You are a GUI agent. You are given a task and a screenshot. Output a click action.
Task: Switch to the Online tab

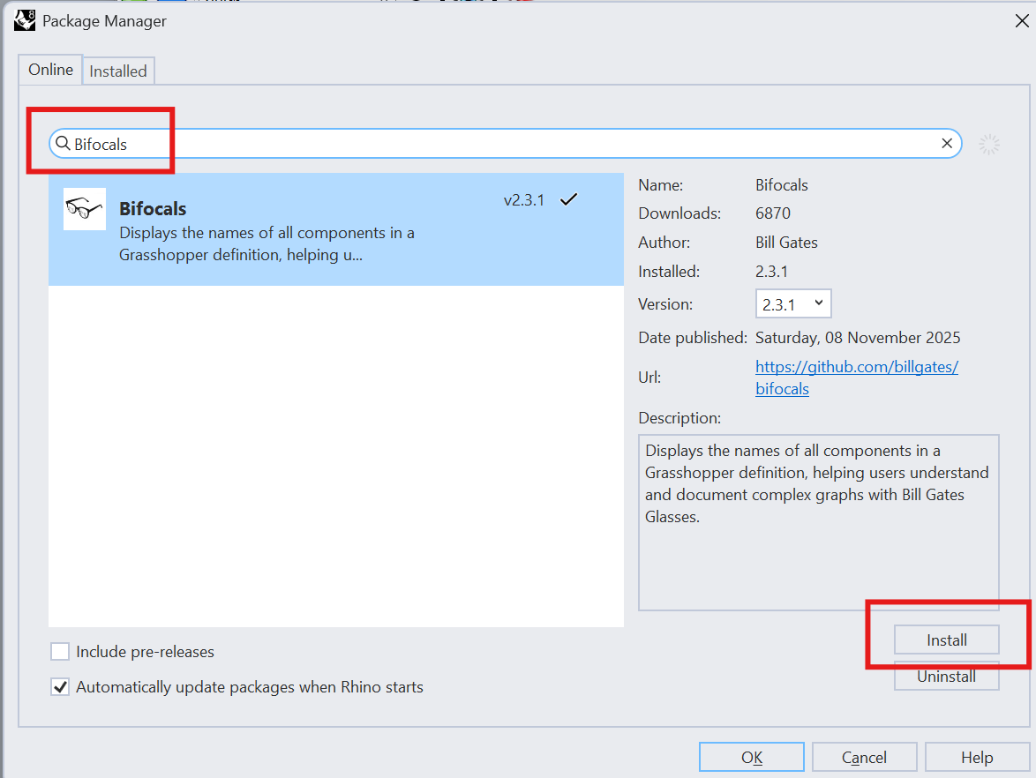click(50, 70)
